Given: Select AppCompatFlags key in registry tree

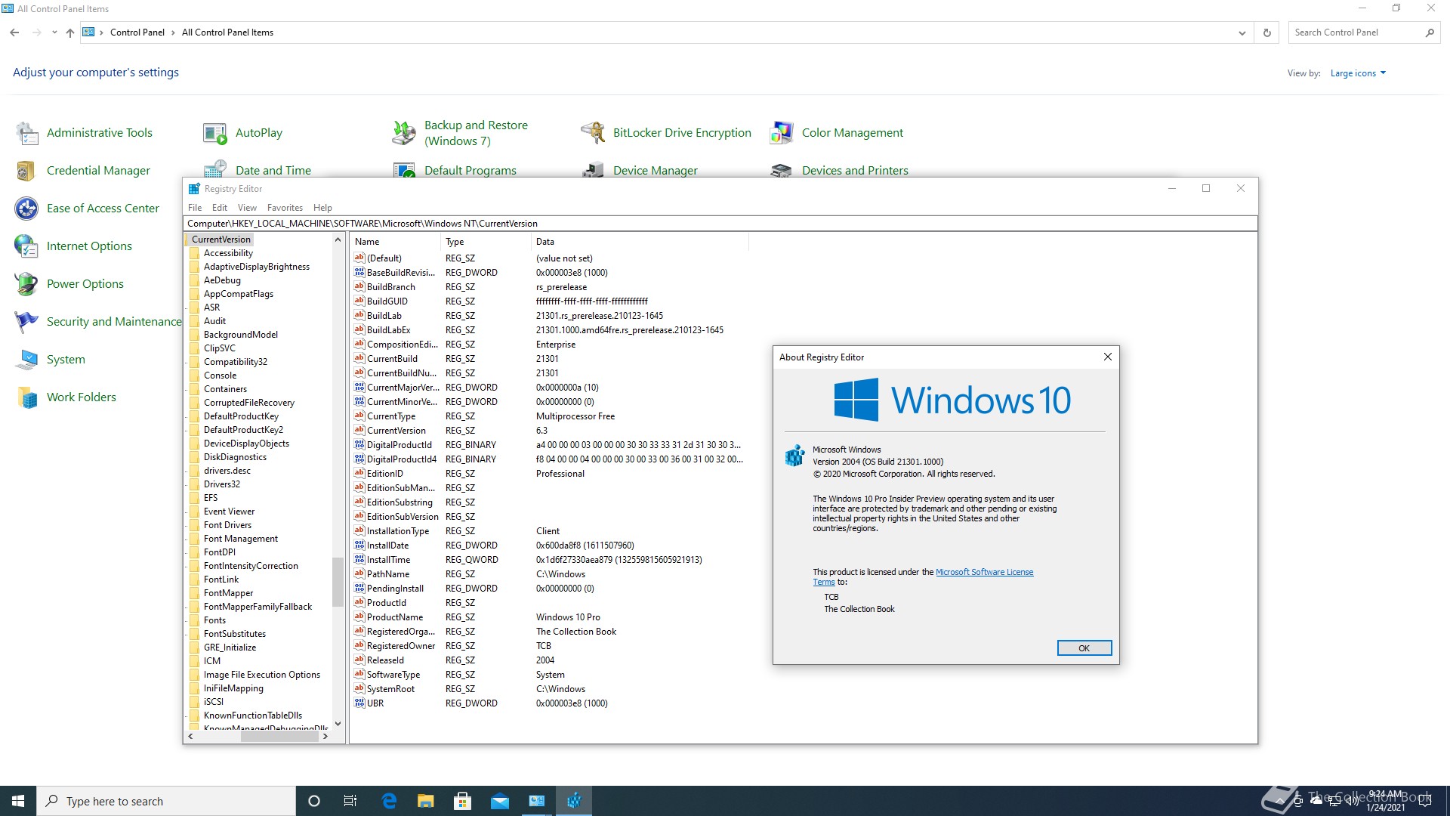Looking at the screenshot, I should [239, 294].
